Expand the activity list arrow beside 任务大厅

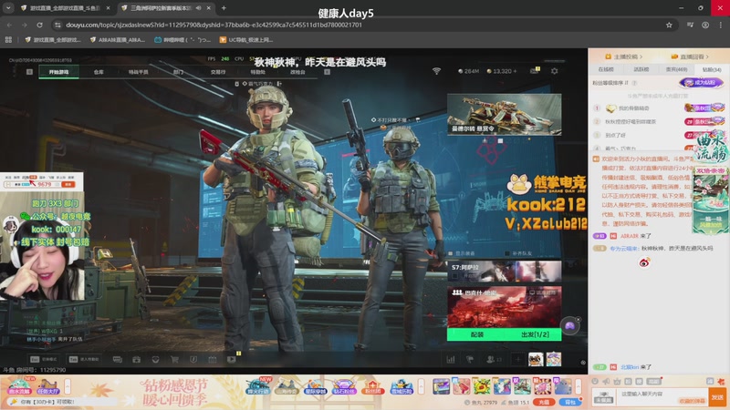pos(68,386)
